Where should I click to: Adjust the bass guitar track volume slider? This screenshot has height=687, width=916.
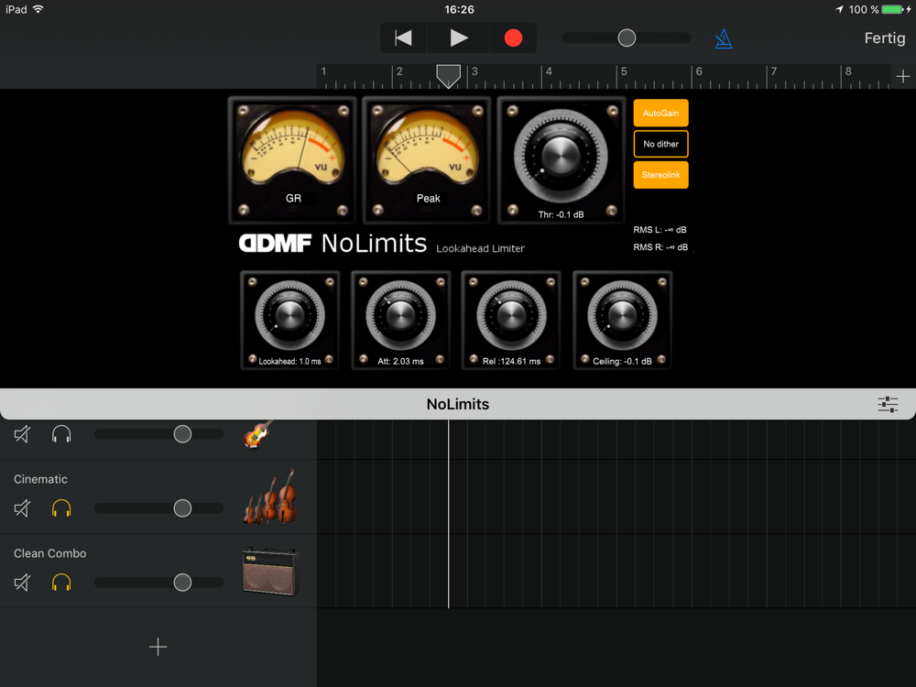pyautogui.click(x=182, y=434)
